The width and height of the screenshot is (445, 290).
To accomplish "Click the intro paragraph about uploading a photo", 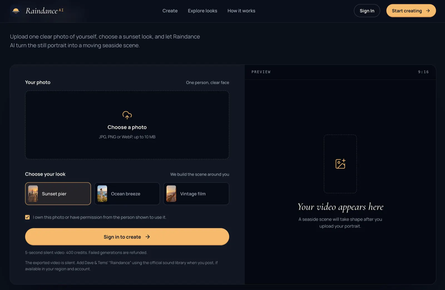I will click(x=105, y=41).
